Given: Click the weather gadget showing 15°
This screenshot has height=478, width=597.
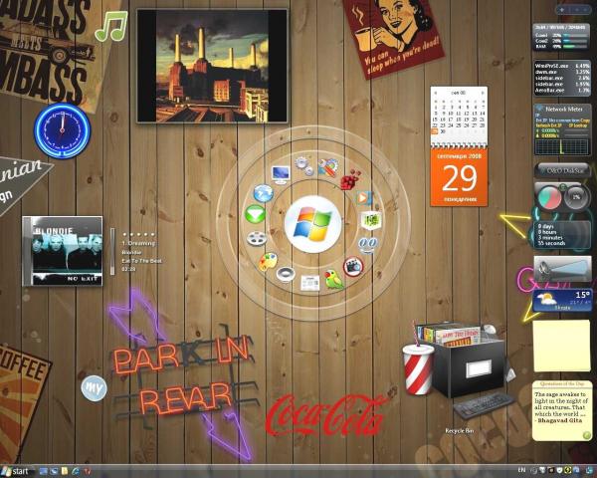Looking at the screenshot, I should [562, 301].
